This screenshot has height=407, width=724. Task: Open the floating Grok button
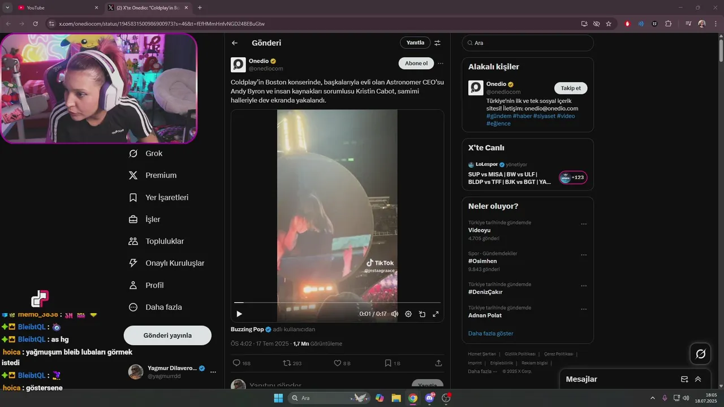click(700, 354)
